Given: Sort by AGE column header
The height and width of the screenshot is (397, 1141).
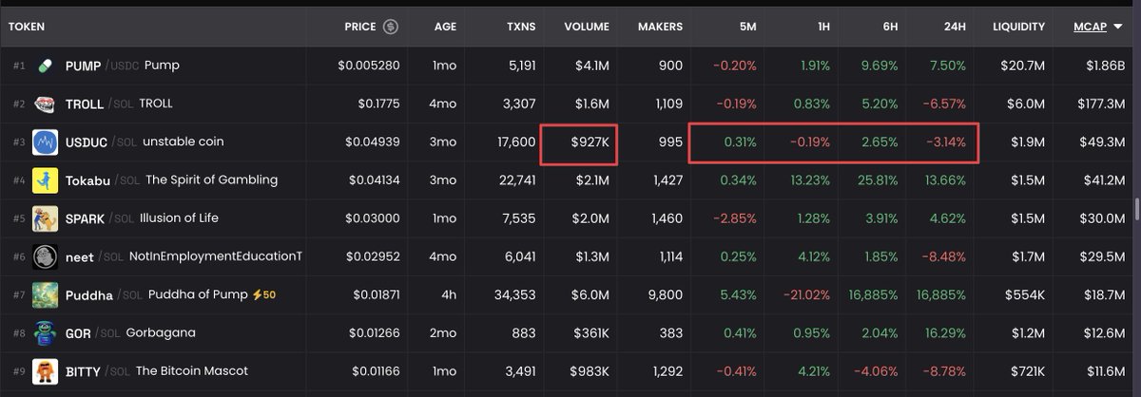Looking at the screenshot, I should [x=444, y=27].
